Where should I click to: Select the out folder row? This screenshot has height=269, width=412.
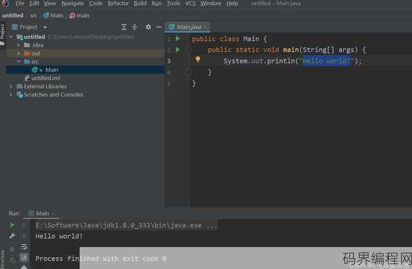pyautogui.click(x=85, y=53)
